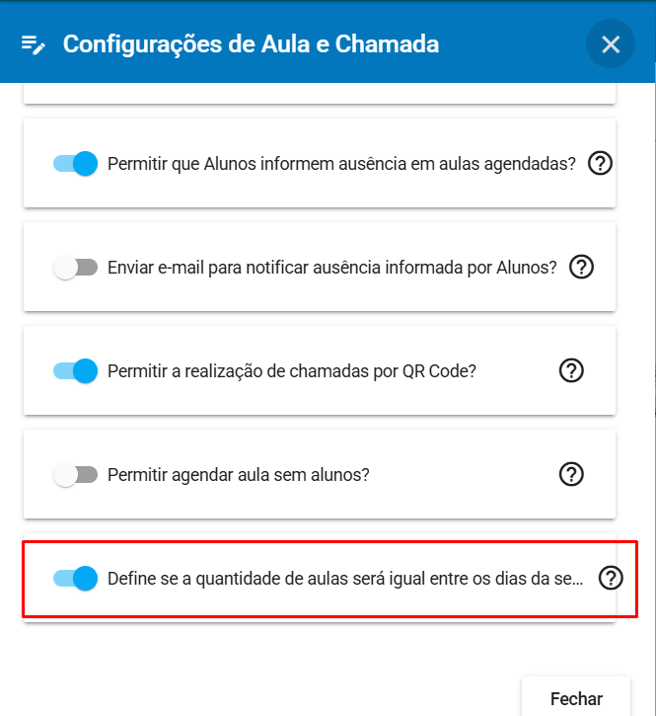
Task: Enable scheduling classes without students
Action: (x=75, y=474)
